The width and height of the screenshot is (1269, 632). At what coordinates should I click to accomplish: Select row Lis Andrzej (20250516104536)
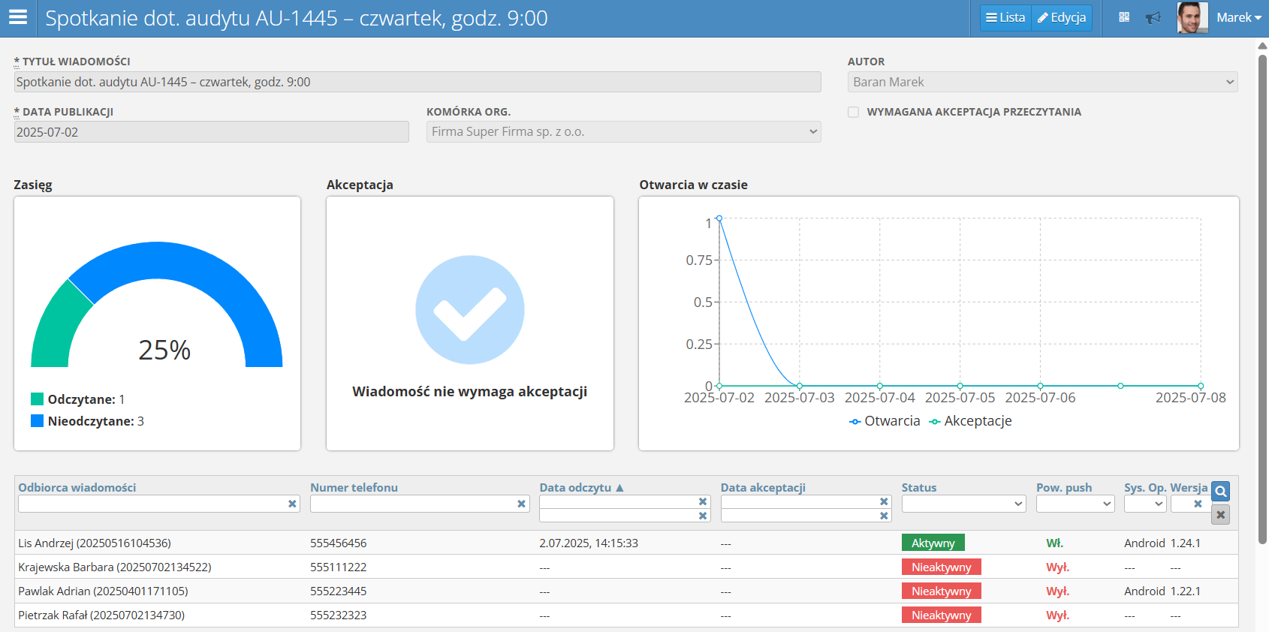point(626,543)
